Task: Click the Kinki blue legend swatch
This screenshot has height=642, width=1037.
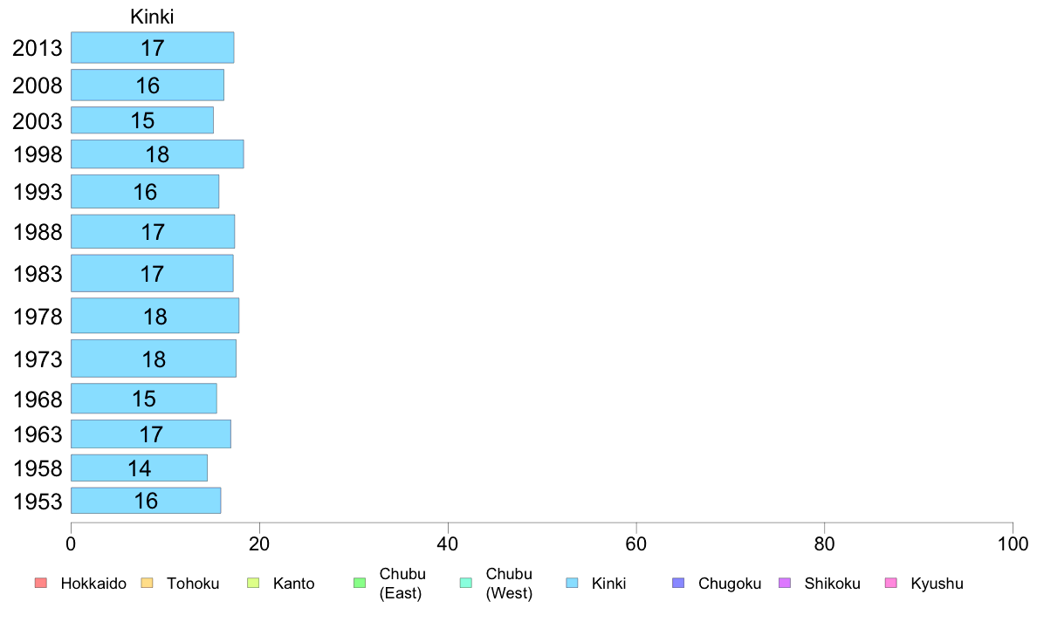Action: point(572,584)
